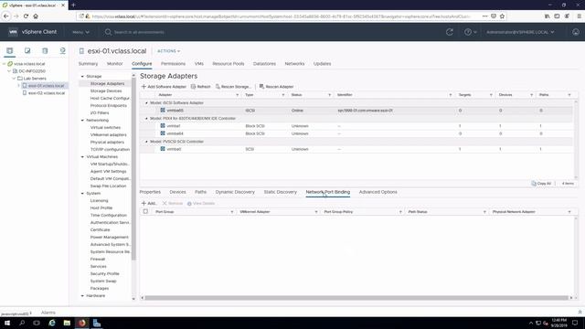Reload the browser page
The image size is (585, 329).
pyautogui.click(x=26, y=16)
